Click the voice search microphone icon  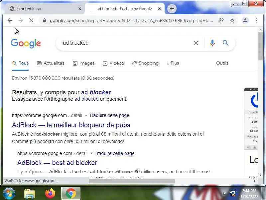click(212, 43)
